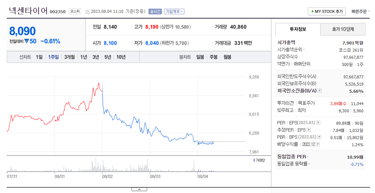The image size is (375, 193).
Task: Click the 코스피 261위 ranking value
Action: coord(351,50)
